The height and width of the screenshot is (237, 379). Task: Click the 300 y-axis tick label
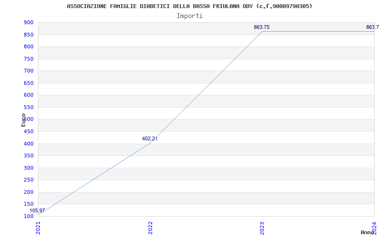(28, 168)
